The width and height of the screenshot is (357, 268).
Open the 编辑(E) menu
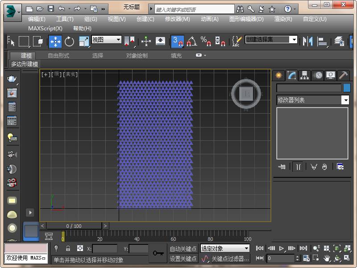37,19
